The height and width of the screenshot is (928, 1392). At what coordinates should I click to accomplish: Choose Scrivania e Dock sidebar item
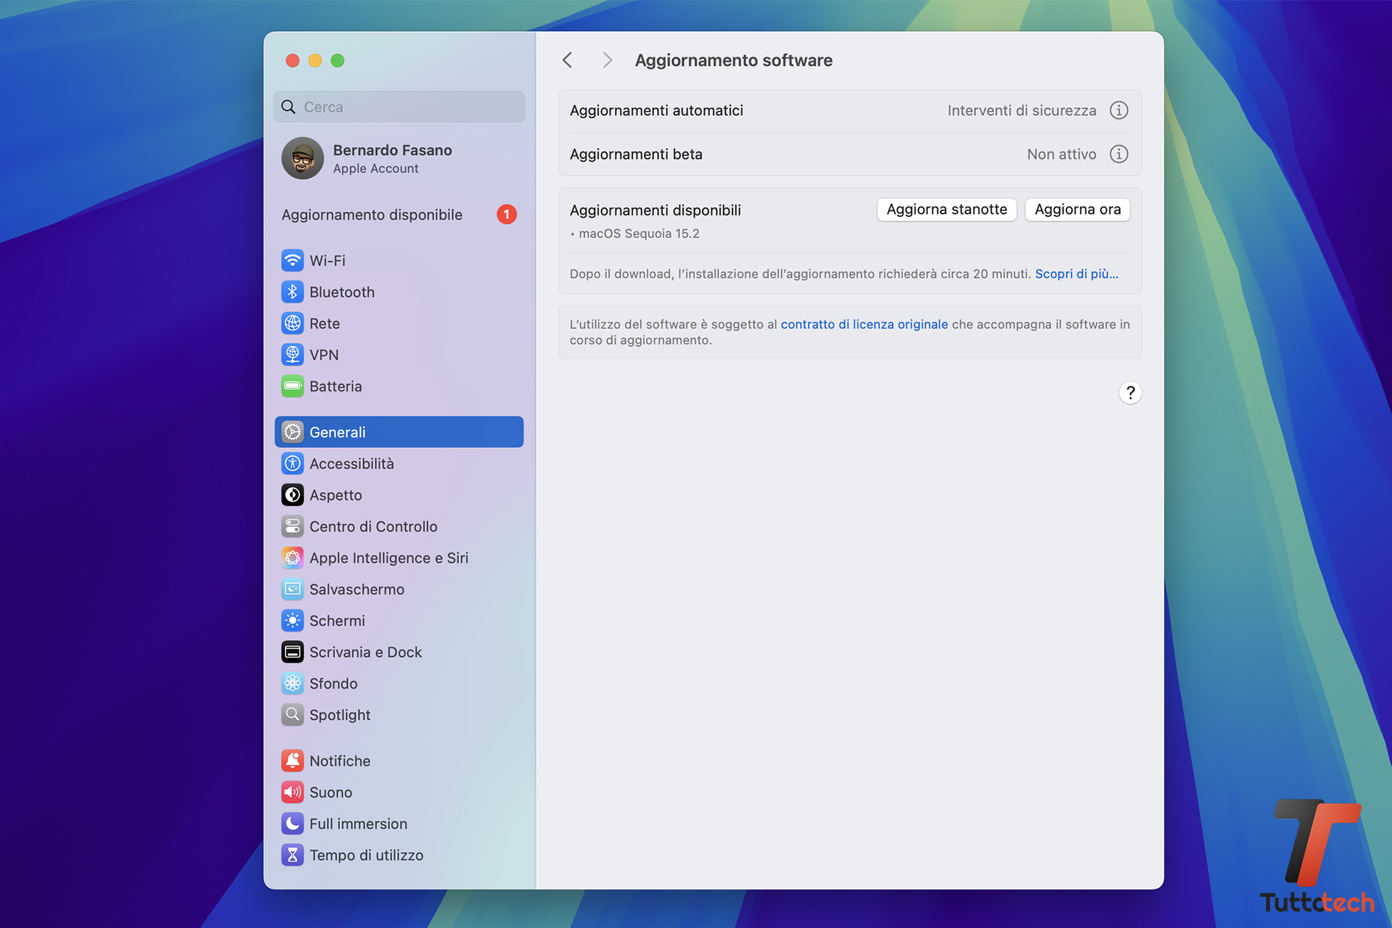[365, 652]
